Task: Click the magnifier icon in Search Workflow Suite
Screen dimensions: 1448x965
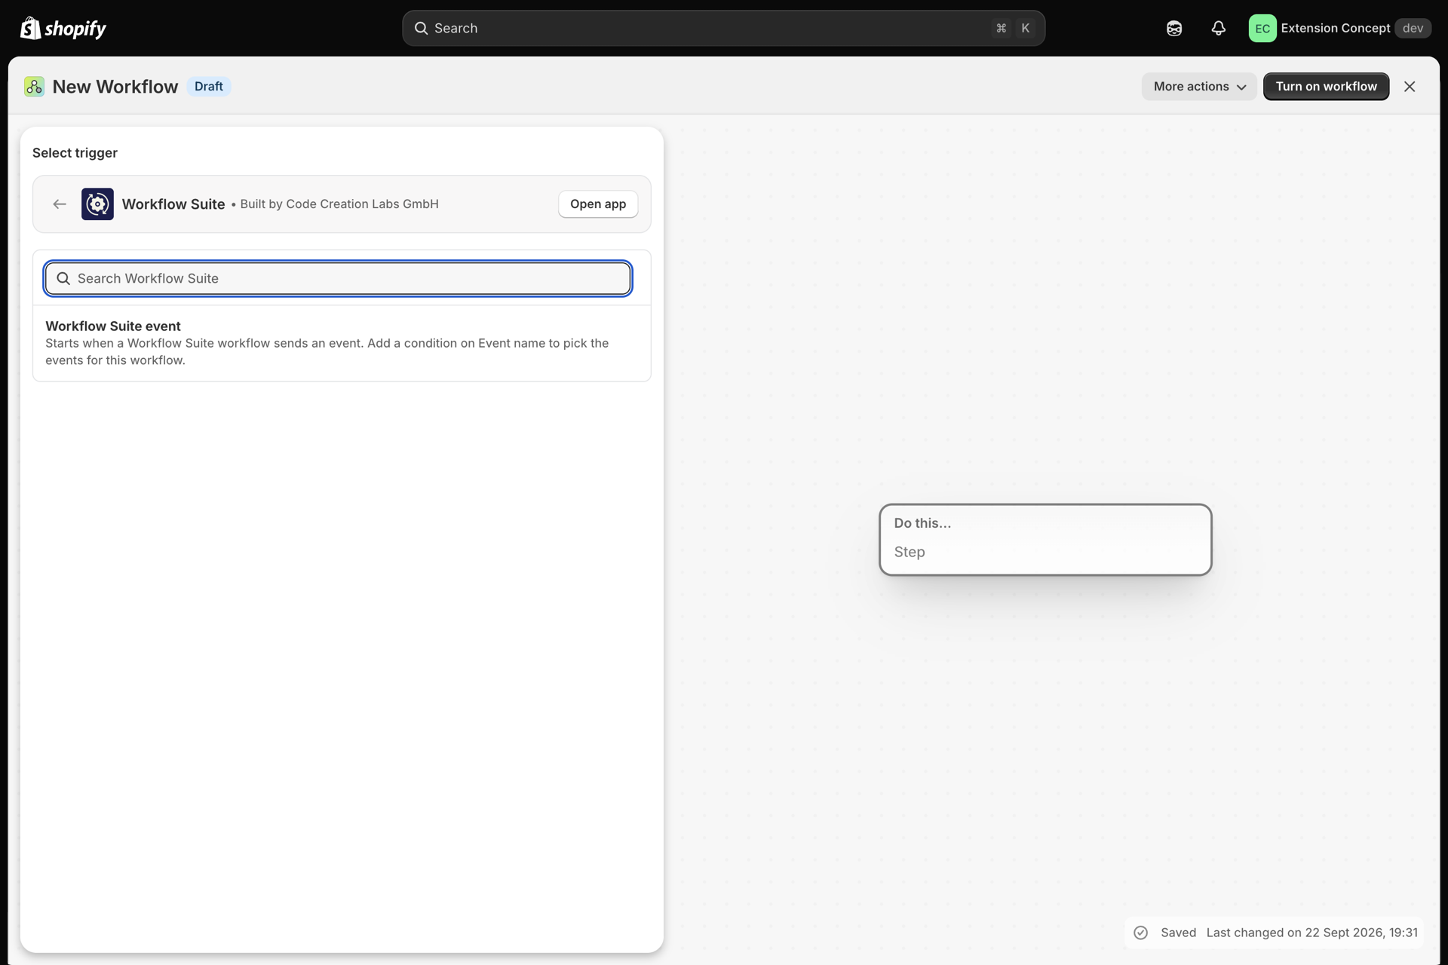Action: 63,278
